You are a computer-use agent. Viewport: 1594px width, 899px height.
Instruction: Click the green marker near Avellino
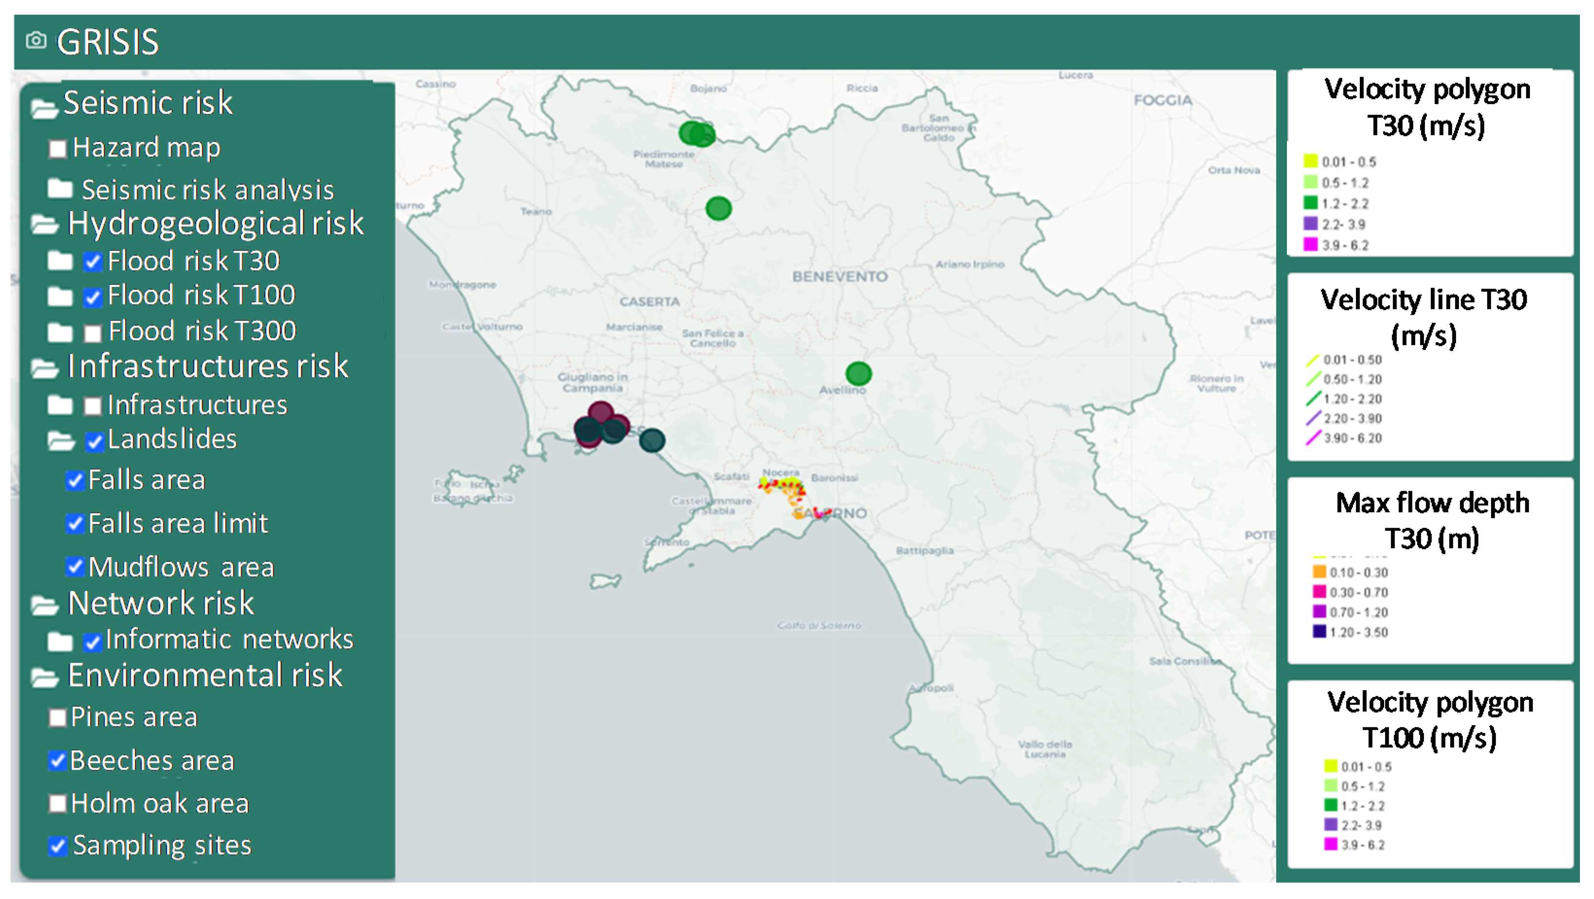pos(858,374)
